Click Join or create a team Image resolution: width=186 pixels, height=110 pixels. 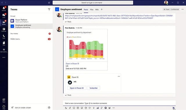23,108
